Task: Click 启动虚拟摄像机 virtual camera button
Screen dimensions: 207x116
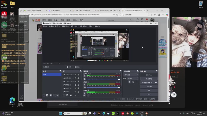Action: pyautogui.click(x=147, y=83)
